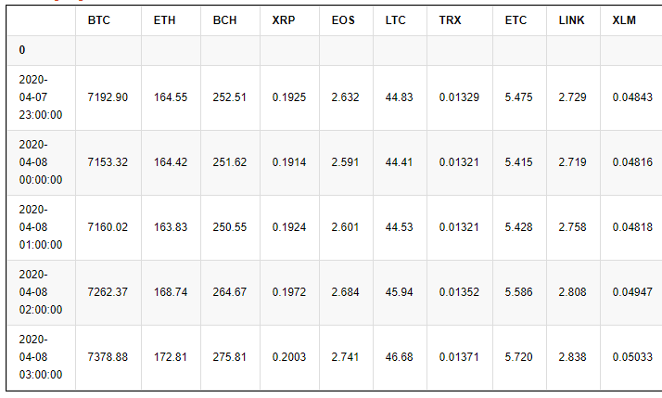Click BCH value 275.81 cell

click(x=230, y=357)
